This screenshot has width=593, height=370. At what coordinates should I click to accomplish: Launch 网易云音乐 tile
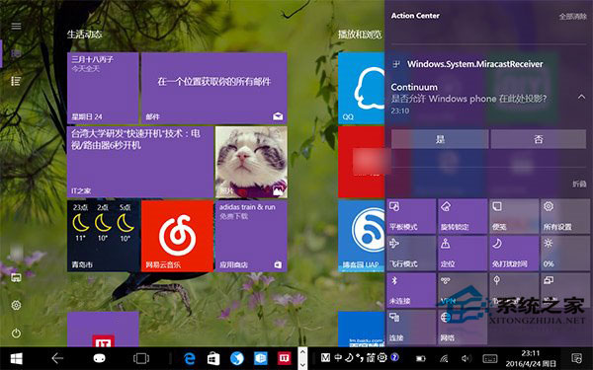pos(177,236)
